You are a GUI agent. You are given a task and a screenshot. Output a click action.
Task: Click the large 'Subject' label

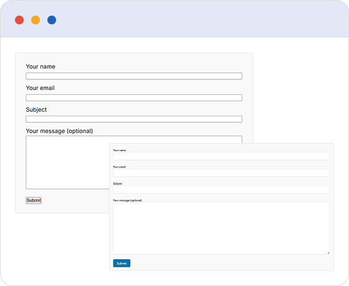[x=36, y=109]
